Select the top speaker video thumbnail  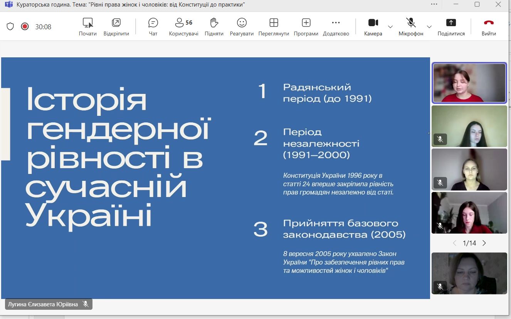469,83
